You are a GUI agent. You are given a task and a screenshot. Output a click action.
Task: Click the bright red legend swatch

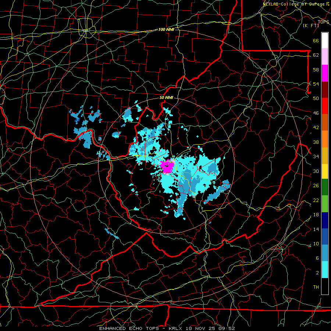click(x=325, y=106)
